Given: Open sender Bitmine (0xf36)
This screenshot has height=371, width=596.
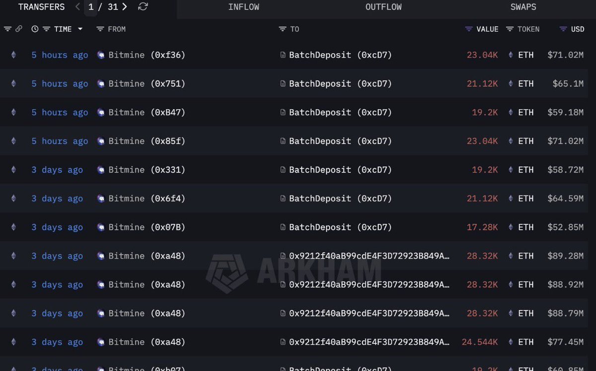Looking at the screenshot, I should [x=147, y=55].
